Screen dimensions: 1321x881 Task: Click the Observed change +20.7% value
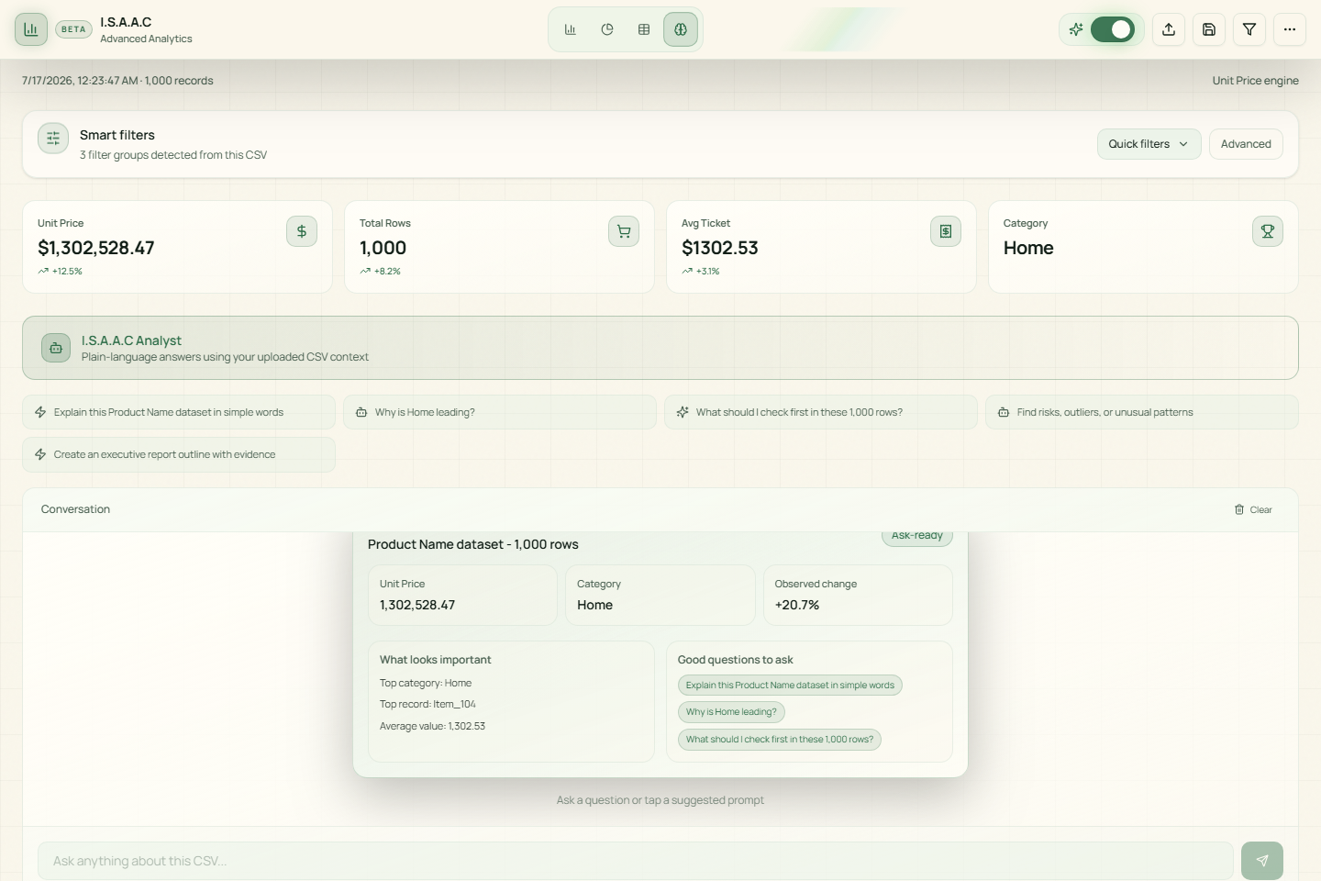pyautogui.click(x=797, y=605)
